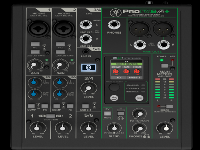Click the INTERFACE mode indicator
Viewport: 200px width, 150px height.
143,92
